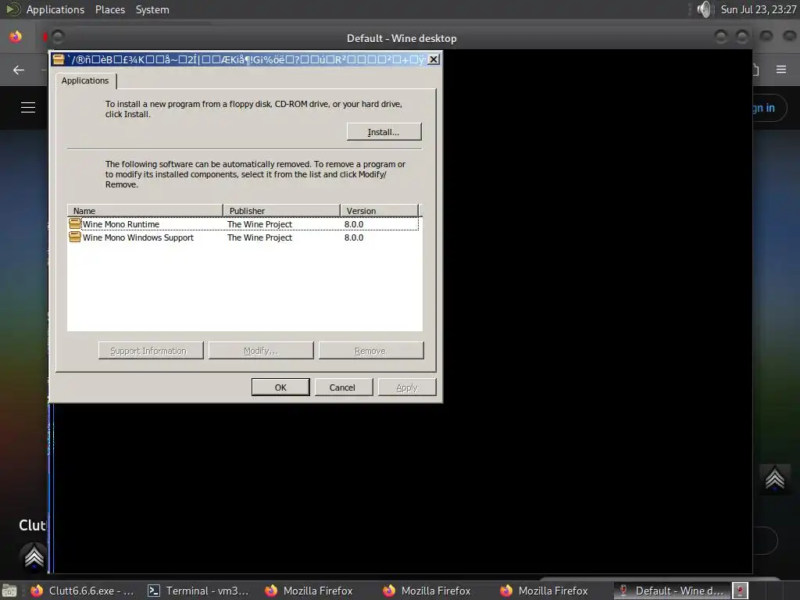Click the wine glass icon at taskbar end
Image resolution: width=800 pixels, height=600 pixels.
[x=740, y=591]
